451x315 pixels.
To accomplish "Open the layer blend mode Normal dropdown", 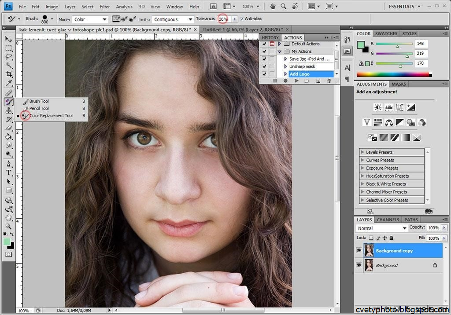I will (381, 228).
